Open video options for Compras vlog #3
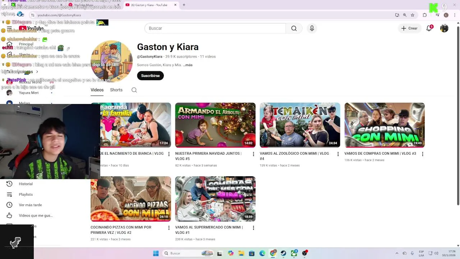The height and width of the screenshot is (259, 460). [x=423, y=154]
